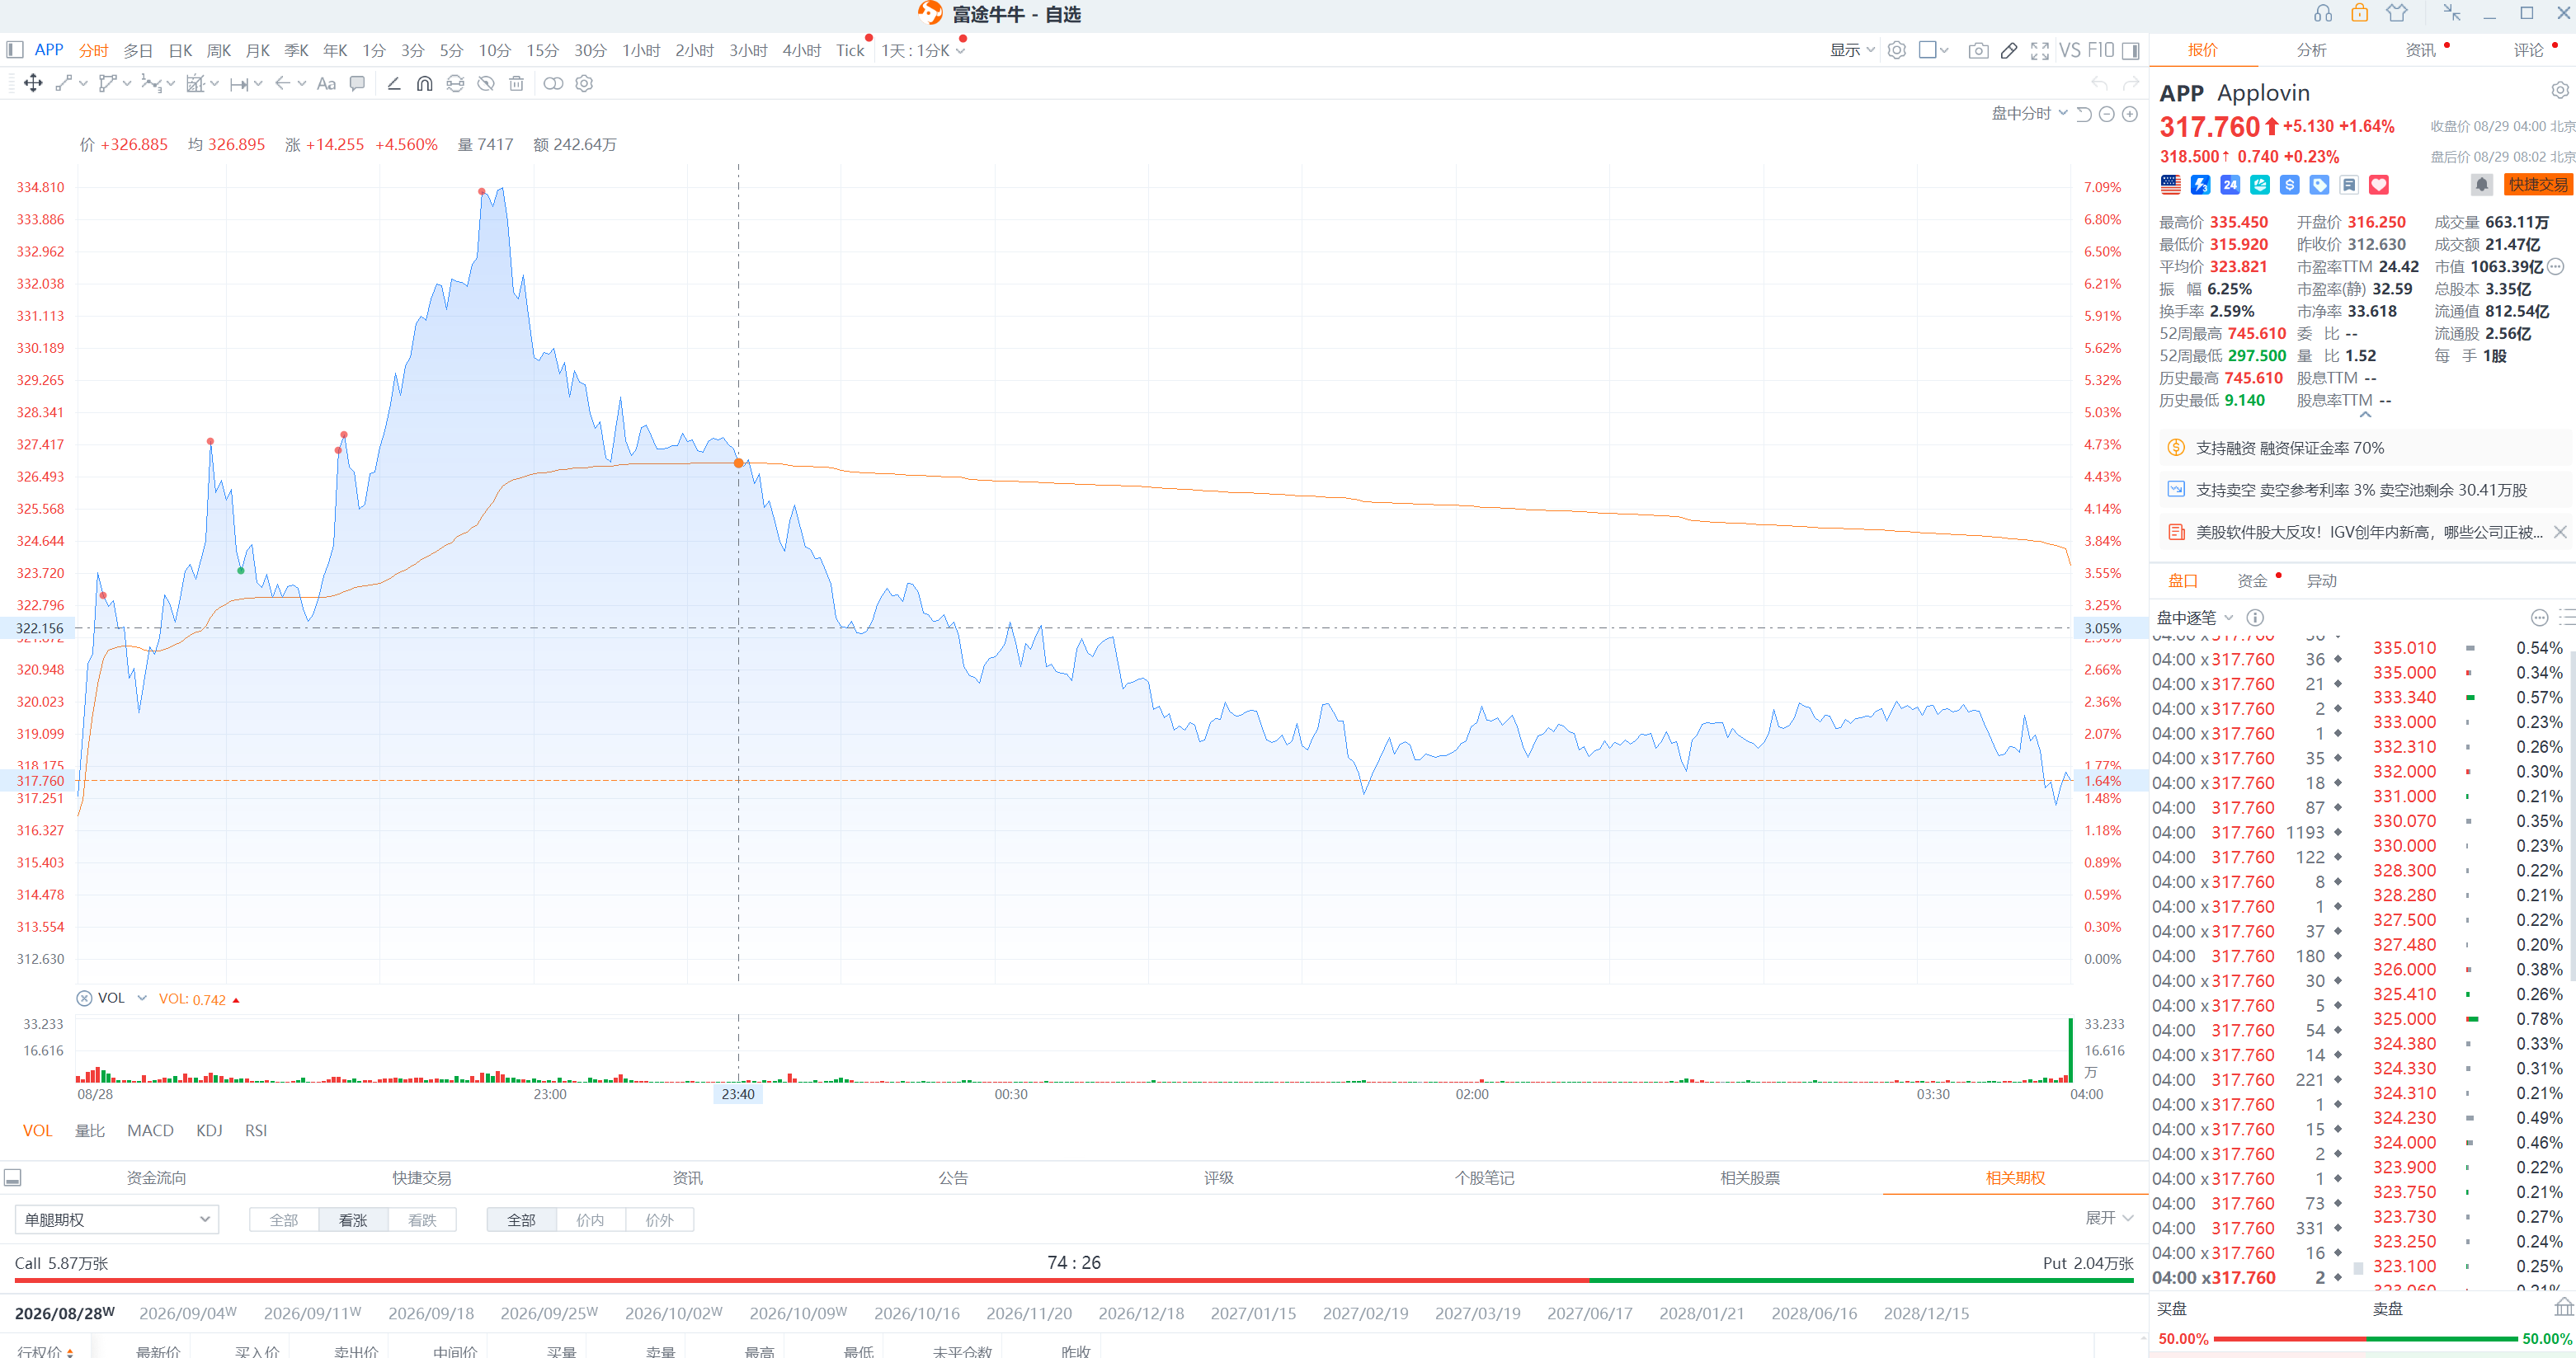2576x1358 pixels.
Task: Enter fullscreen chart mode
Action: point(2040,51)
